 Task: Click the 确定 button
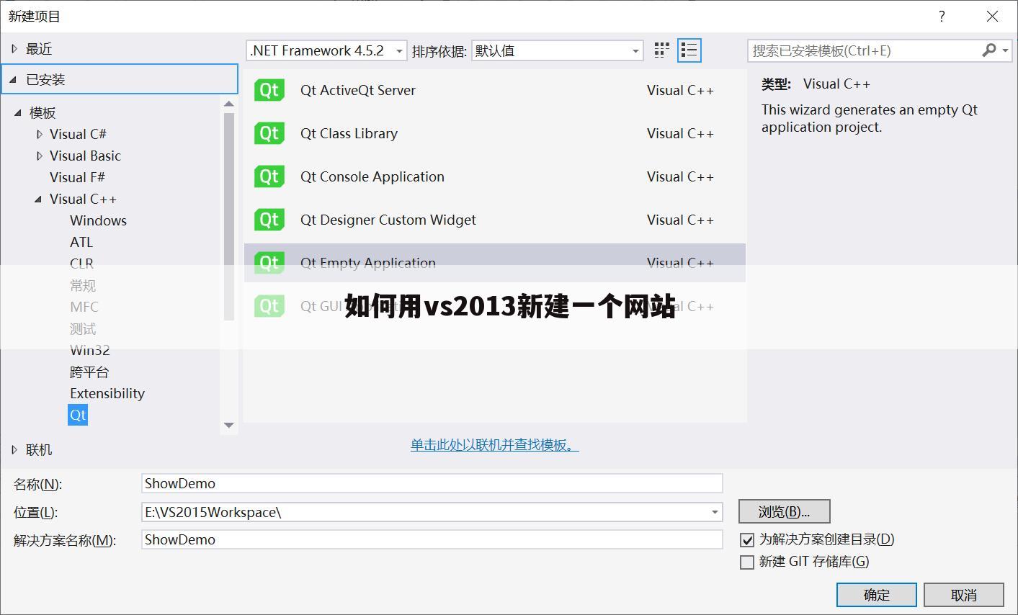(x=877, y=595)
